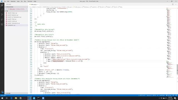
Task: Click the UTF-8 encoding indicator
Action: click(154, 95)
